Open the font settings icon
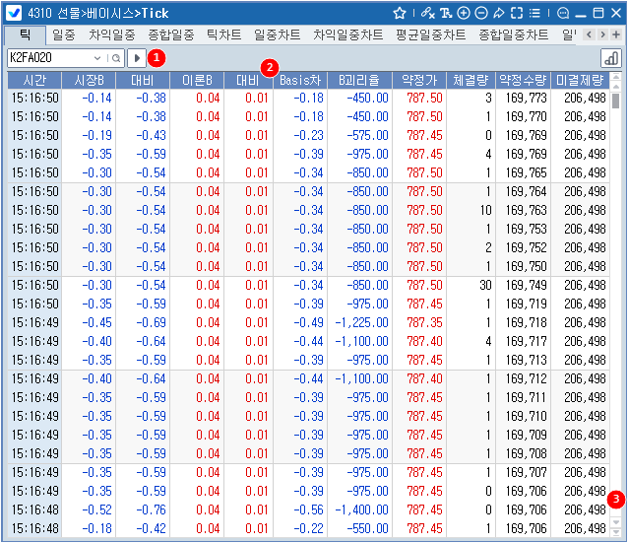This screenshot has height=543, width=628. (x=446, y=14)
